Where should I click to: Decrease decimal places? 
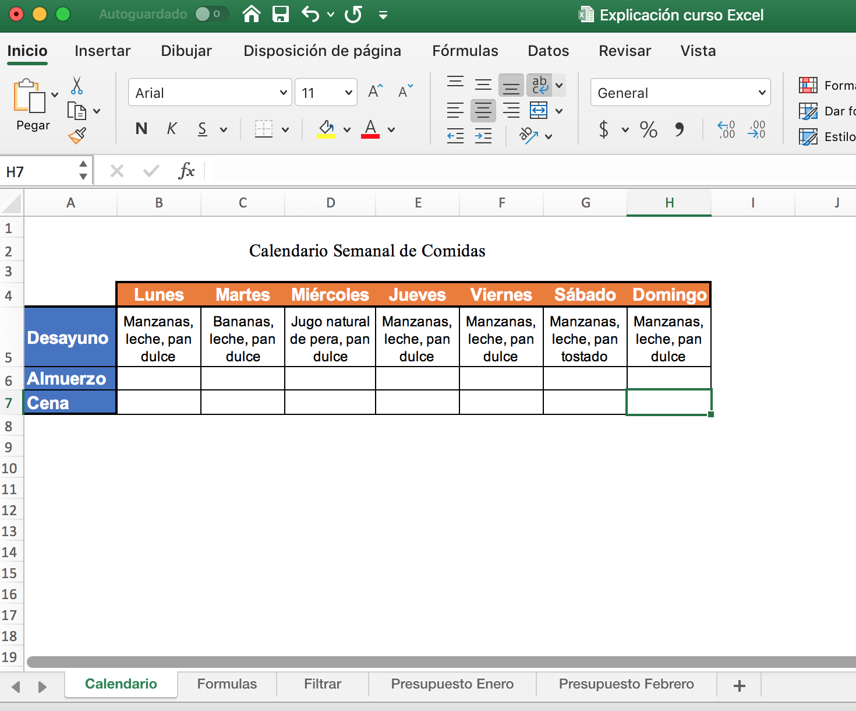pos(756,129)
